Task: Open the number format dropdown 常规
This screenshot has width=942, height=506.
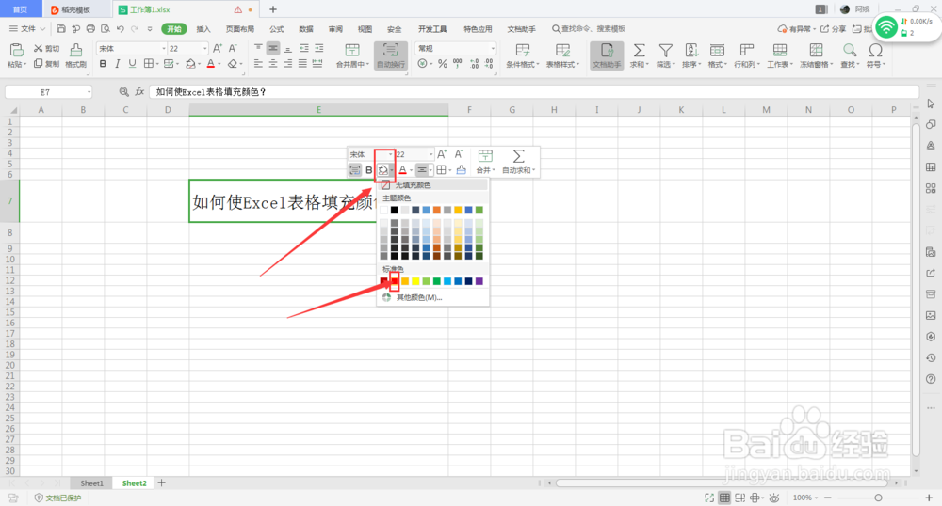Action: [493, 49]
